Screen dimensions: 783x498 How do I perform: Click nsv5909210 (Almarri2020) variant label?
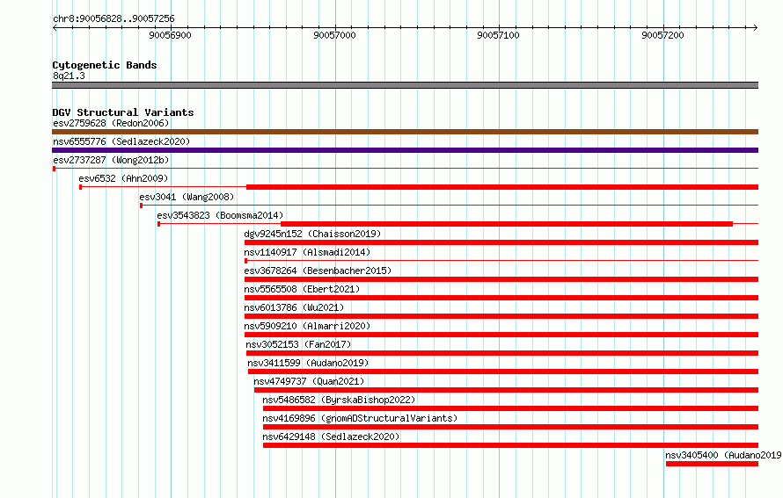[307, 326]
